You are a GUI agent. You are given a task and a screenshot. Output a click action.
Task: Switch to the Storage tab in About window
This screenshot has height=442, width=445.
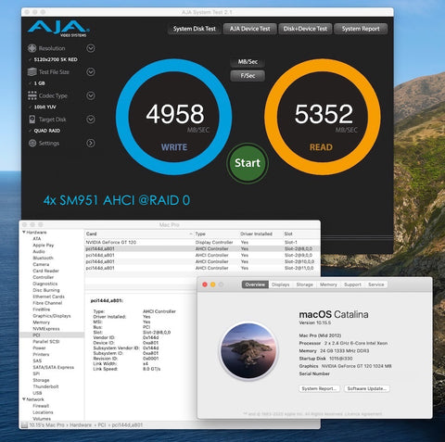point(305,284)
